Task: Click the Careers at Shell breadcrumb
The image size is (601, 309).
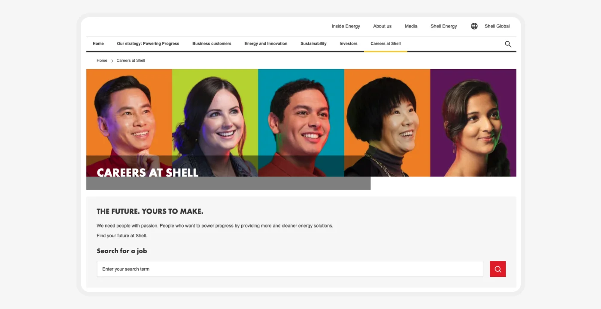Action: (131, 61)
